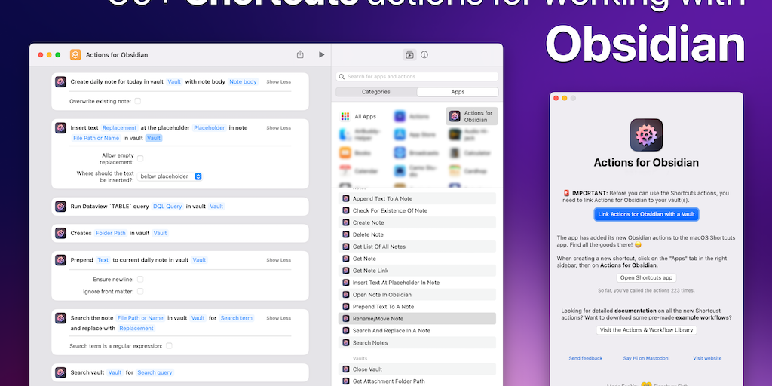Click icon of Prepend Text action
Viewport: 772px width, 386px height.
(60, 259)
